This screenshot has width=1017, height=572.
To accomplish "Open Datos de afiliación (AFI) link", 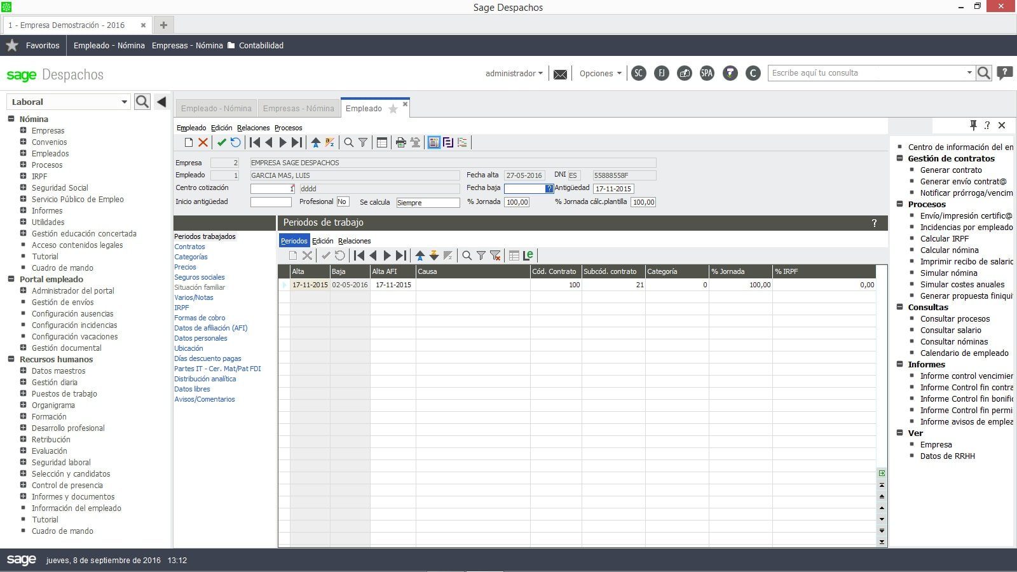I will click(x=211, y=328).
